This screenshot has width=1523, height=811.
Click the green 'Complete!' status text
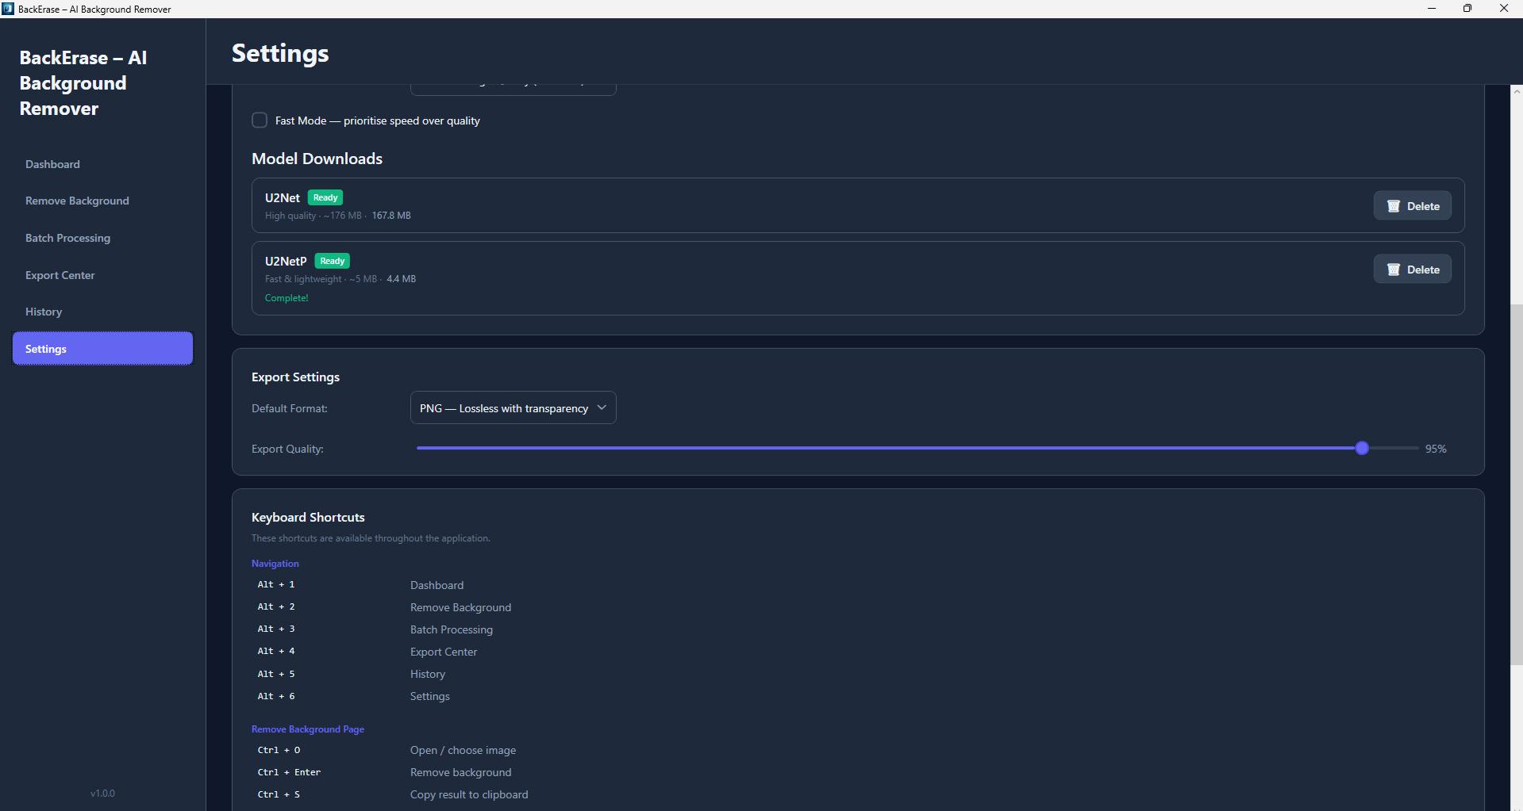tap(287, 298)
